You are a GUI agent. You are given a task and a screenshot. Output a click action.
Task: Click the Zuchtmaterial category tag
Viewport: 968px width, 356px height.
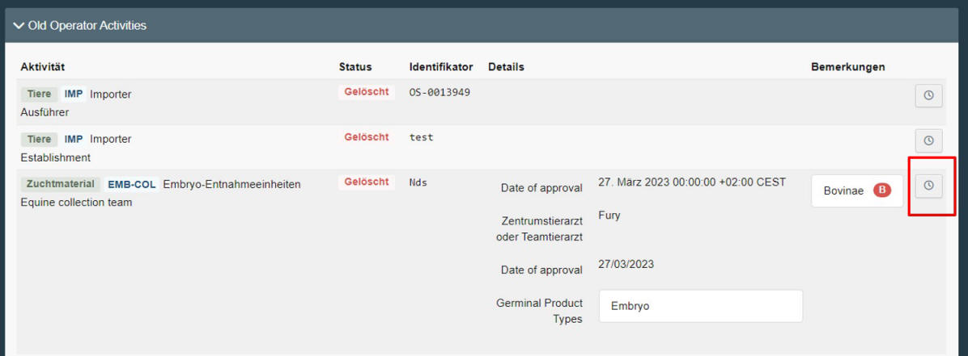(61, 184)
